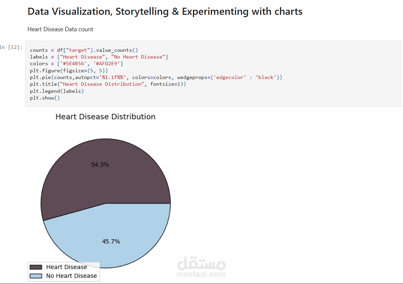Click the 'Heart Disease Distribution' chart title
403x284 pixels.
pos(105,117)
